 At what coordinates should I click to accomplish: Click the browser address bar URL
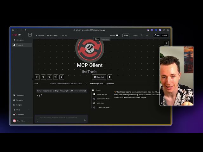(90, 30)
